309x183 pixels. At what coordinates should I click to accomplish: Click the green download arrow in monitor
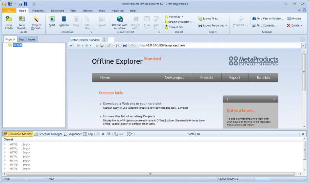click(303, 134)
